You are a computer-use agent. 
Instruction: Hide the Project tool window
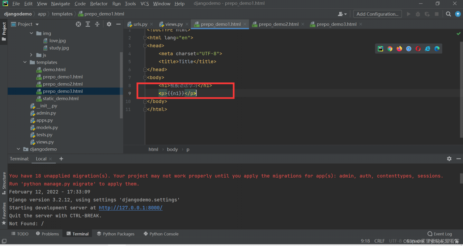click(x=118, y=24)
